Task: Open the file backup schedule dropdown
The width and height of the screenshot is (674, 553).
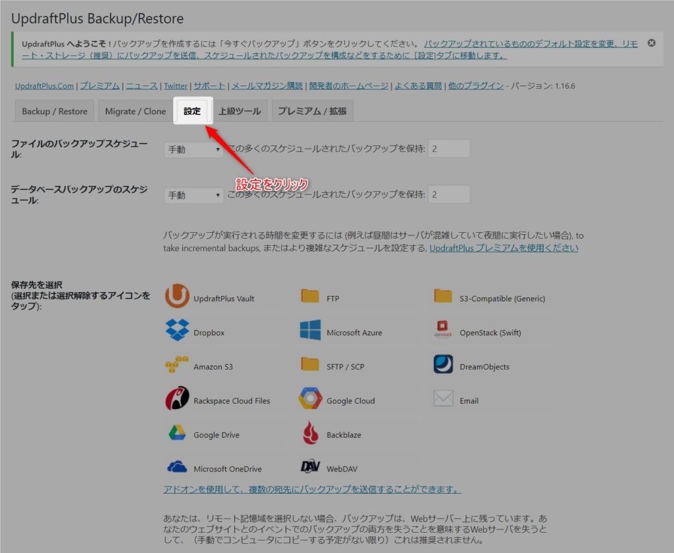Action: pos(194,149)
